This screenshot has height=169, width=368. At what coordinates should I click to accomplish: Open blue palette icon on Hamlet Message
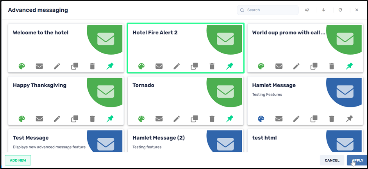click(261, 119)
